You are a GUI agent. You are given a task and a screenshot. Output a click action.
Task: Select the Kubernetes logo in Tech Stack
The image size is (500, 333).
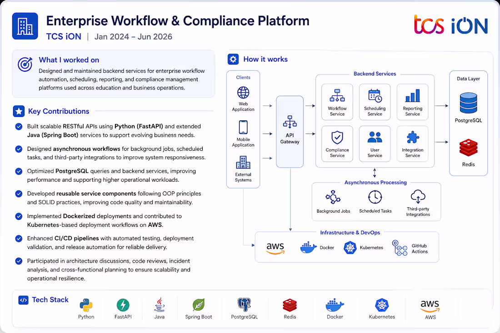click(382, 305)
